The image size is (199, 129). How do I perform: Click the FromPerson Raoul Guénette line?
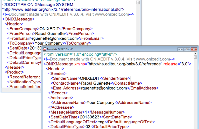coord(51,34)
